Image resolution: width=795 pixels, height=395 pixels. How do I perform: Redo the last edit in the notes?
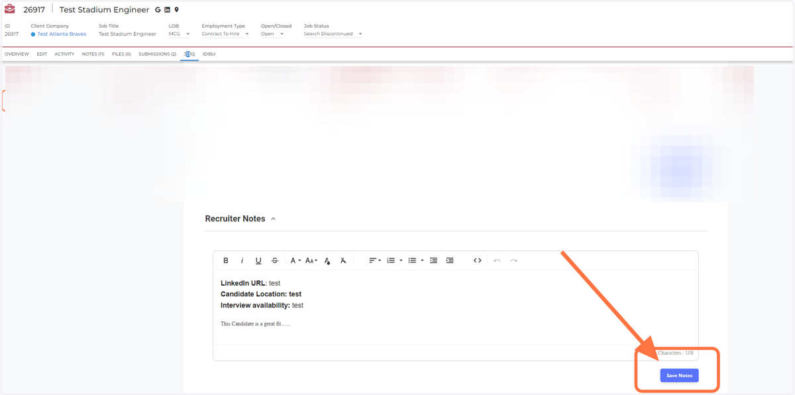513,260
